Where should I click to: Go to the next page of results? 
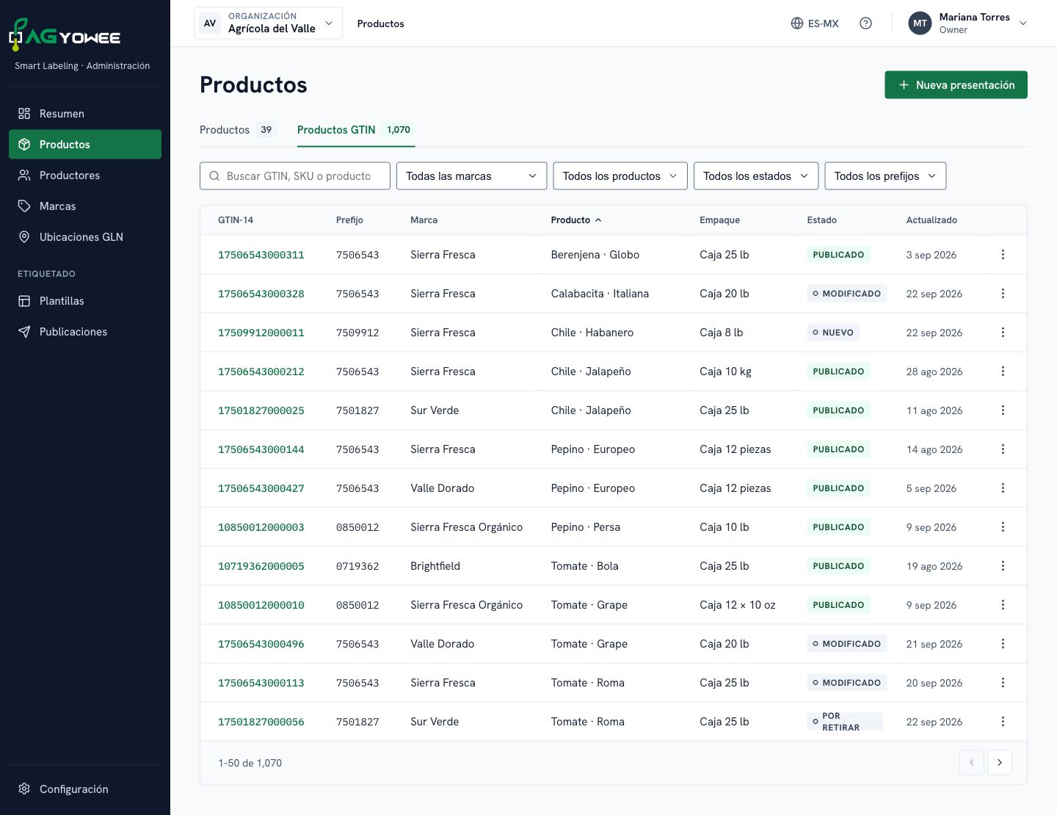1000,763
